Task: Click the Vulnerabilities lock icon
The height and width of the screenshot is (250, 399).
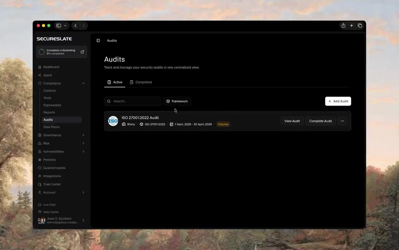Action: point(40,151)
